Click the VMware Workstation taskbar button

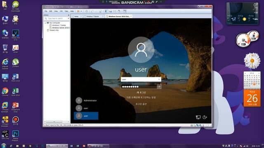[x=57, y=146]
